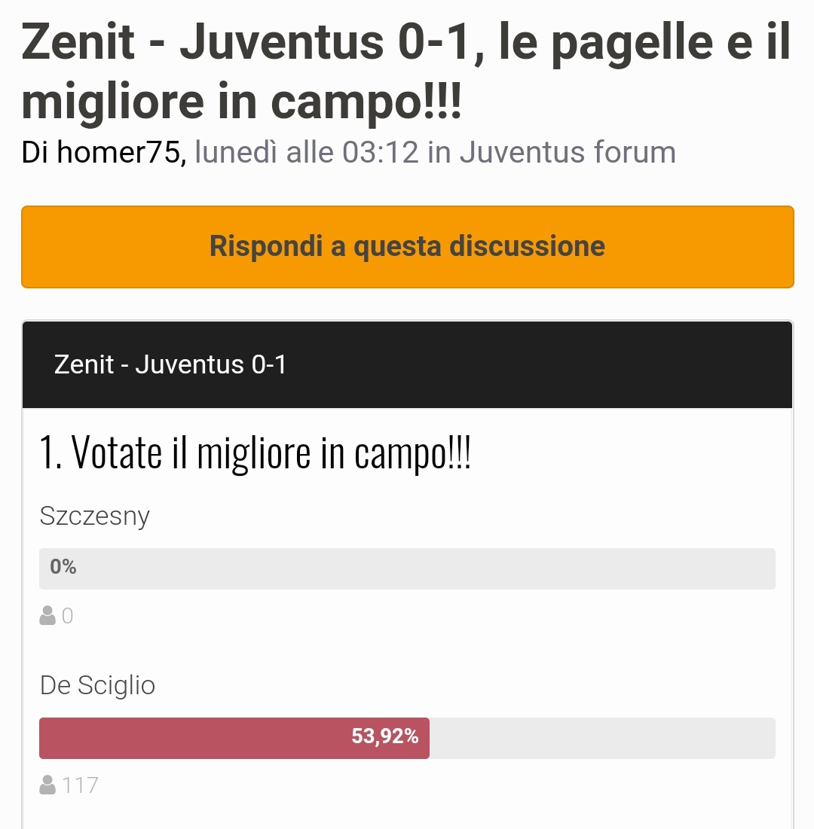Click the lunedì alle 03:12 timestamp

307,152
